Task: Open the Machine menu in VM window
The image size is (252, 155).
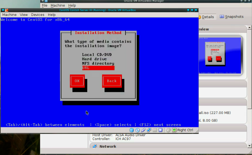Action: coord(9,15)
